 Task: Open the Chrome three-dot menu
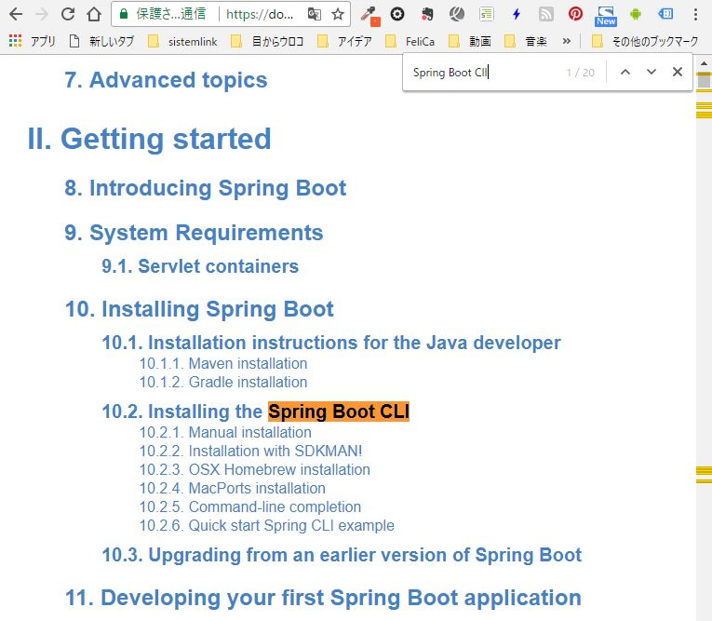pyautogui.click(x=695, y=14)
